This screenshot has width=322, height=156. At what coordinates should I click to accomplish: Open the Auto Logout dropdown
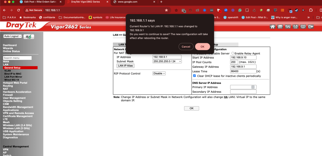coord(13,36)
